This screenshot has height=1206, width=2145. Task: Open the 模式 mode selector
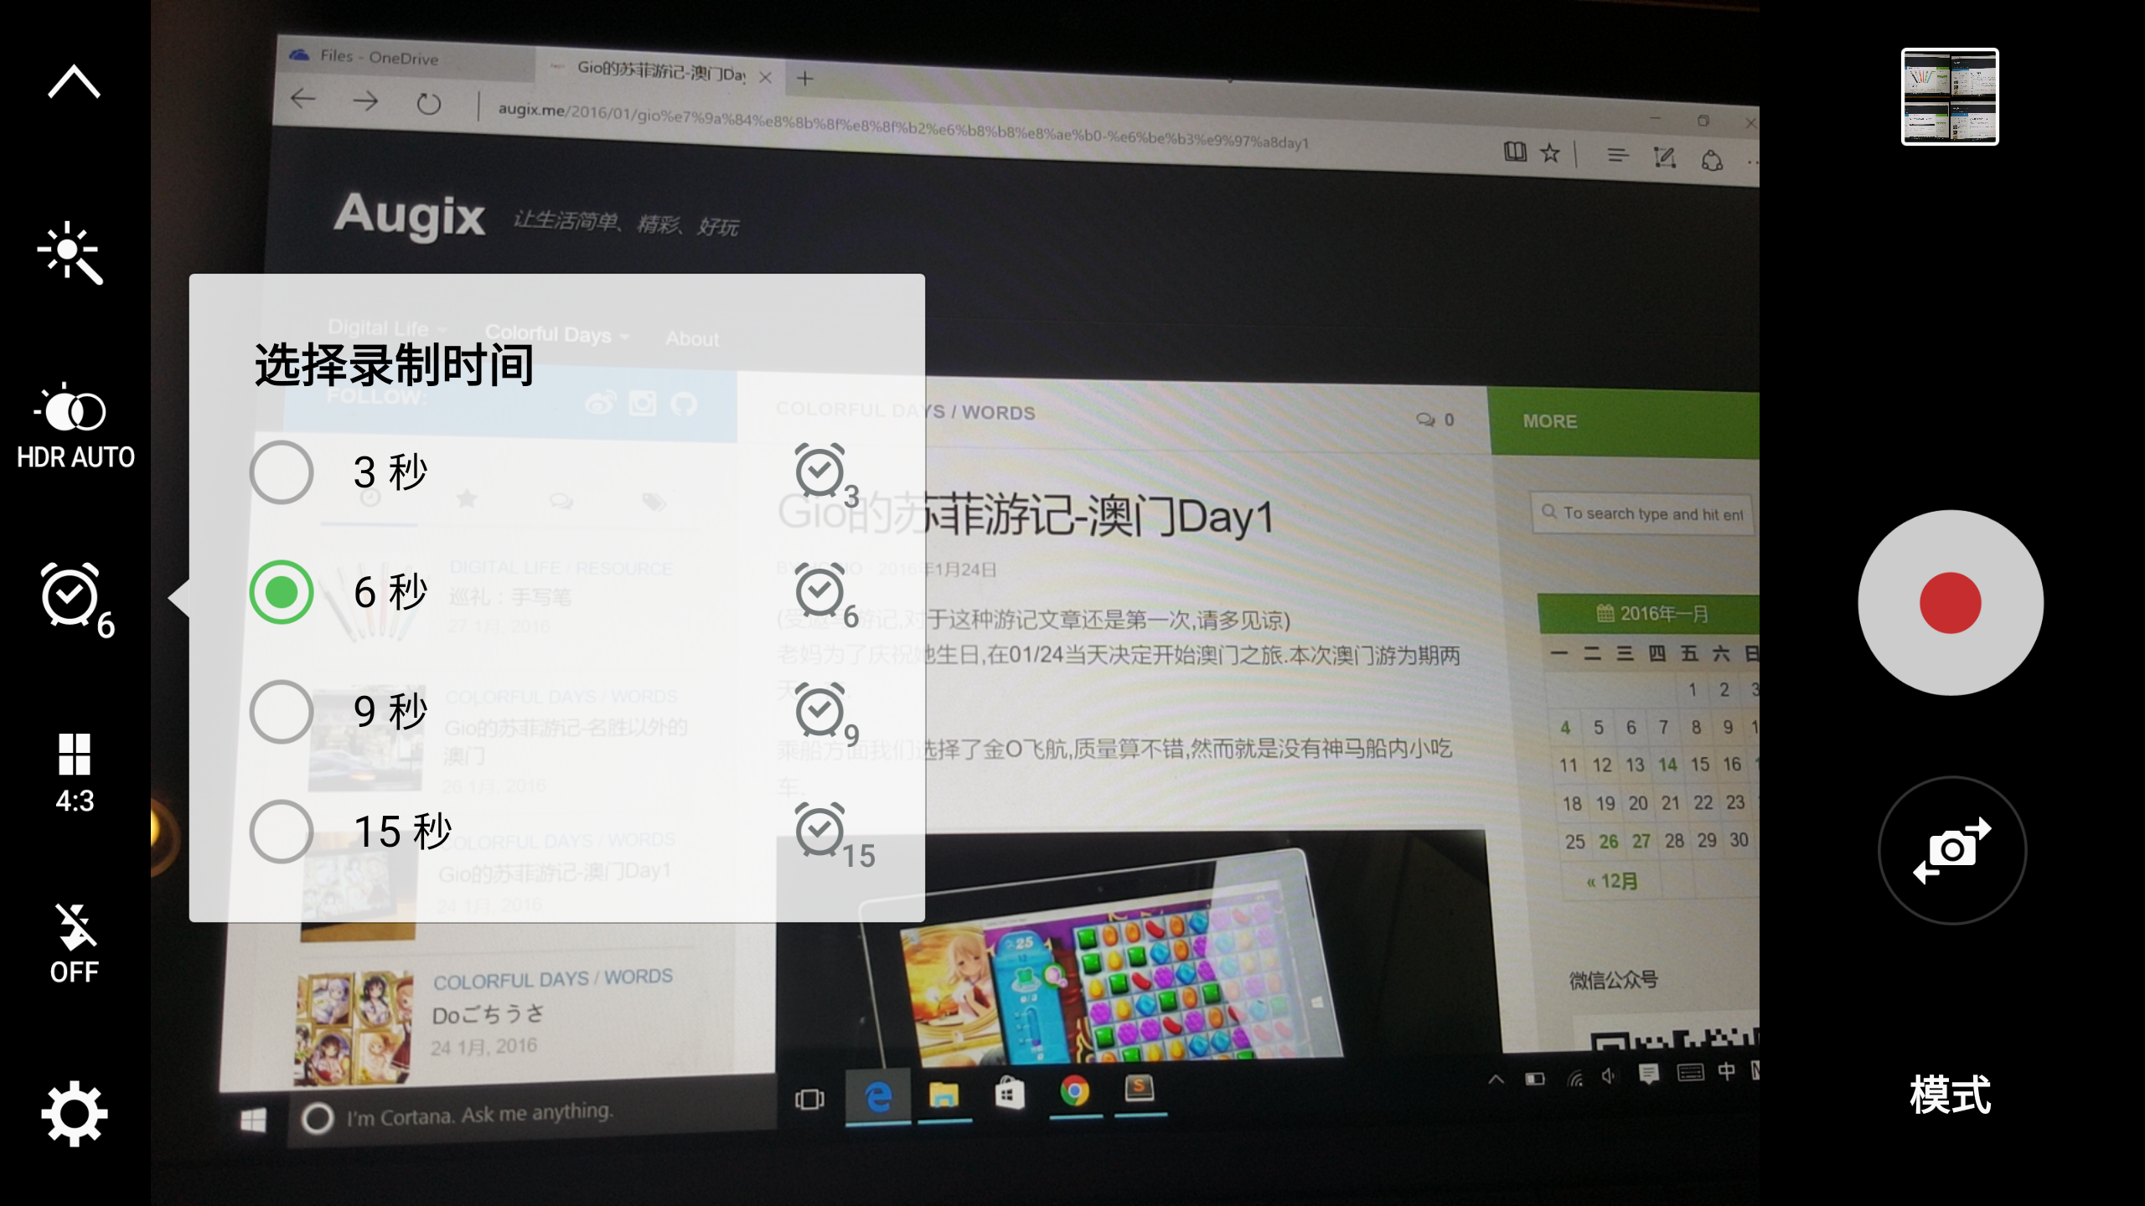[1950, 1095]
